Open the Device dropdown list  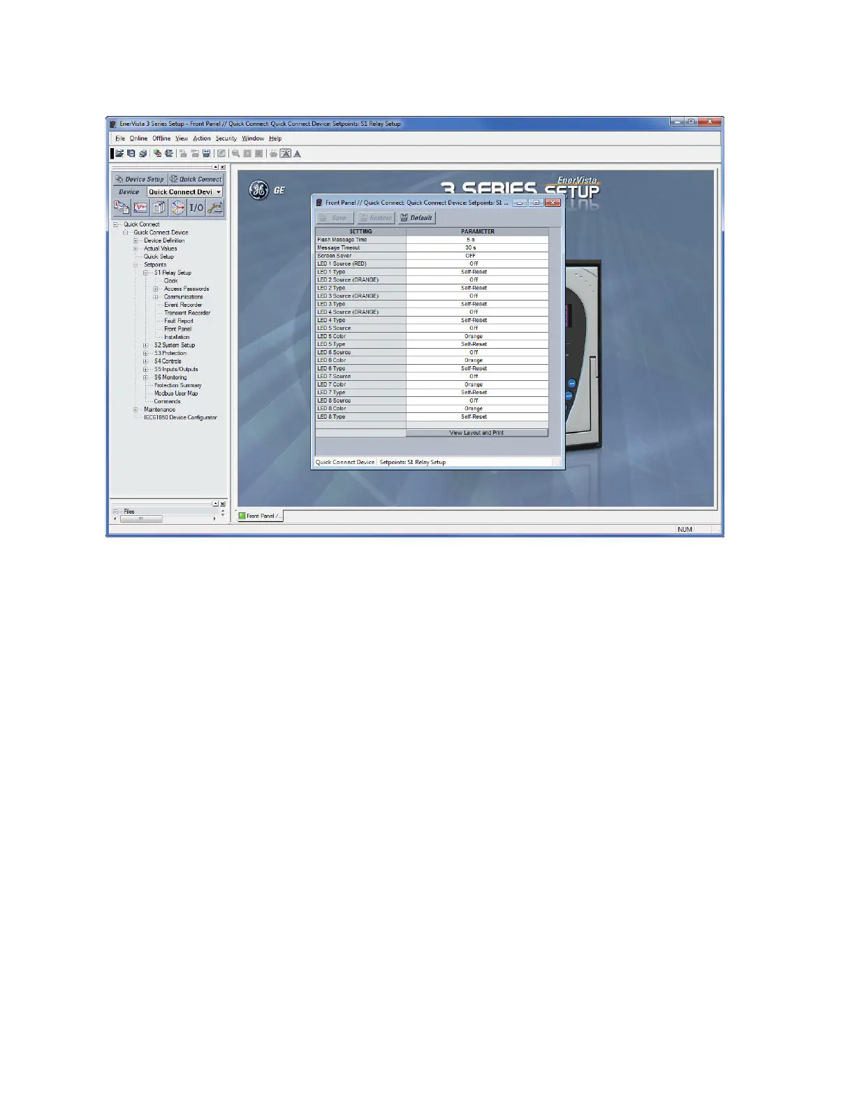[x=219, y=192]
